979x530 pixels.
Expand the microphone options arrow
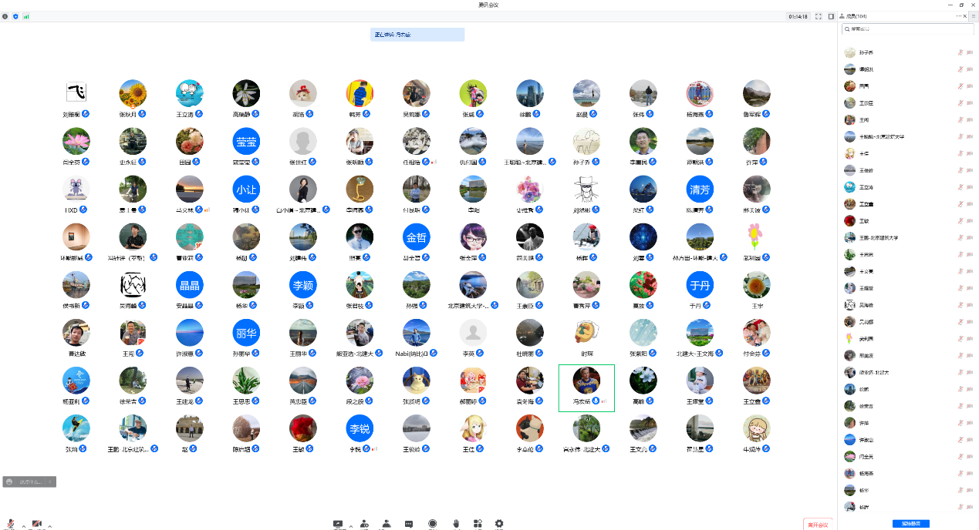[23, 526]
